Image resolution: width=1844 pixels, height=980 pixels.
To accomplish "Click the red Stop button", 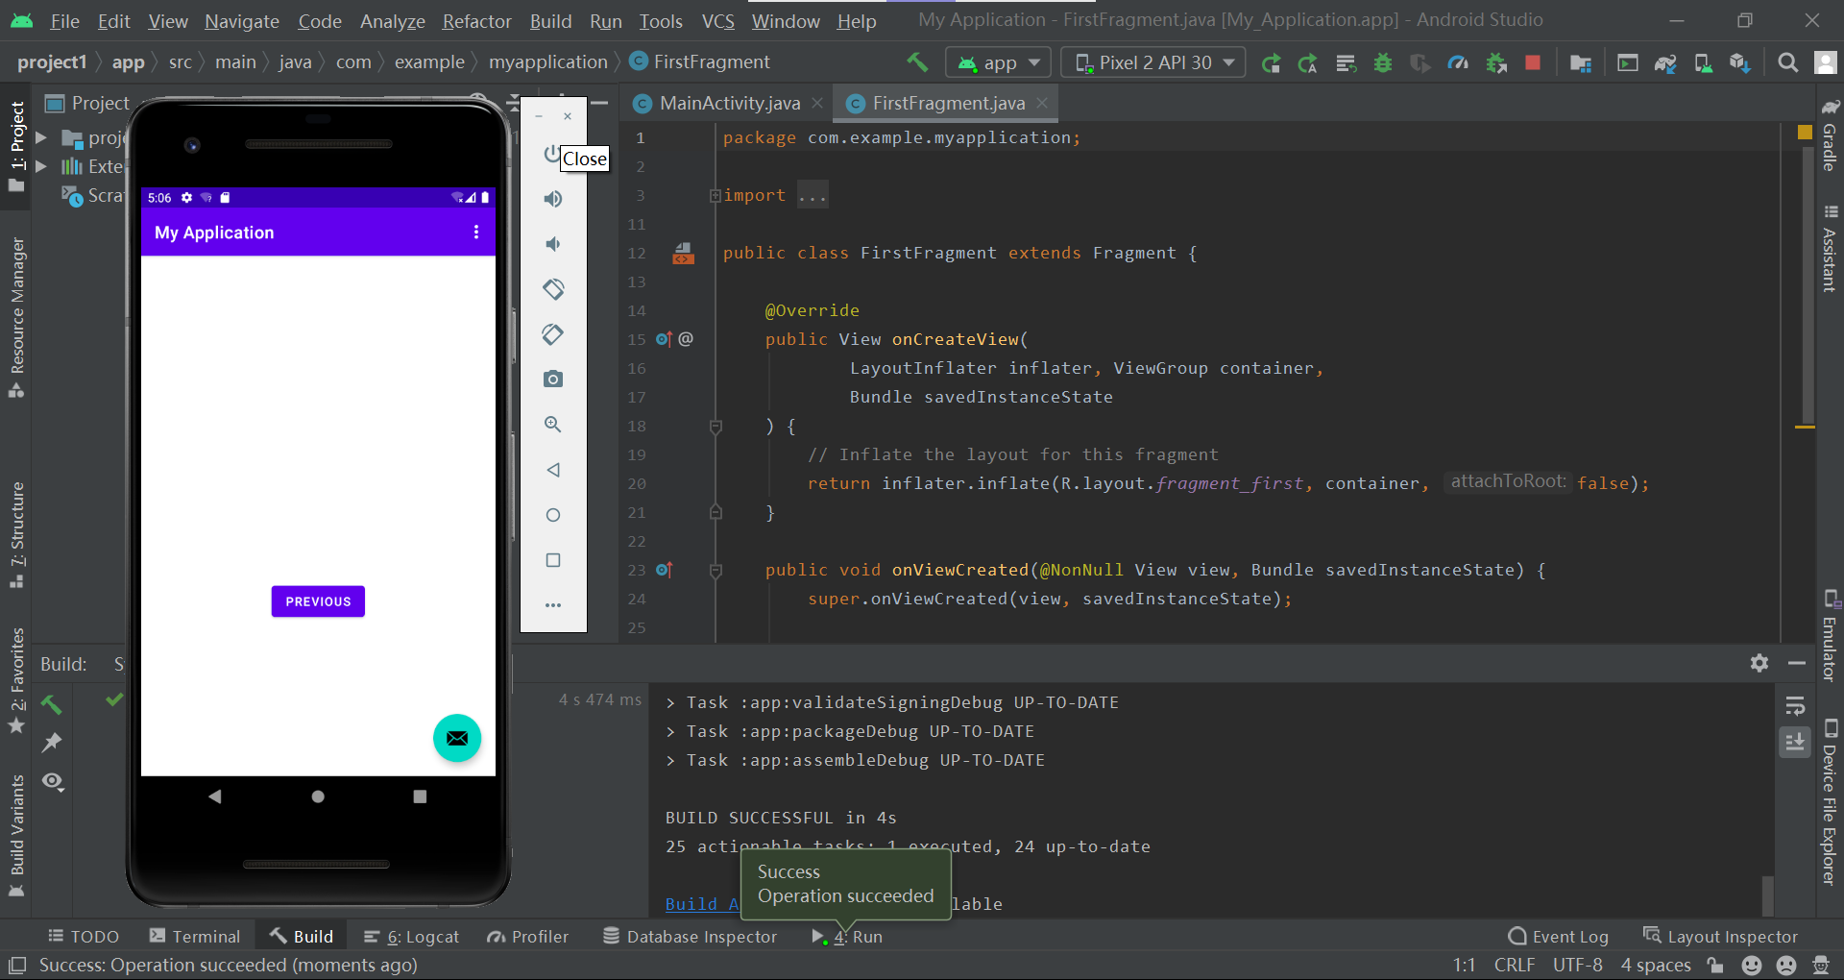I will click(x=1533, y=62).
